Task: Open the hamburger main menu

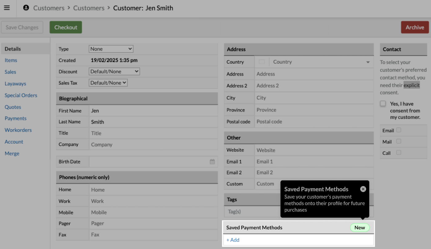Action: click(x=7, y=8)
